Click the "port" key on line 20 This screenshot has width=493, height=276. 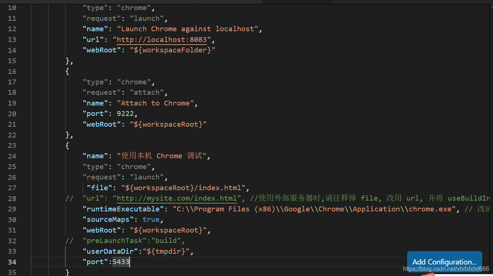pos(95,114)
